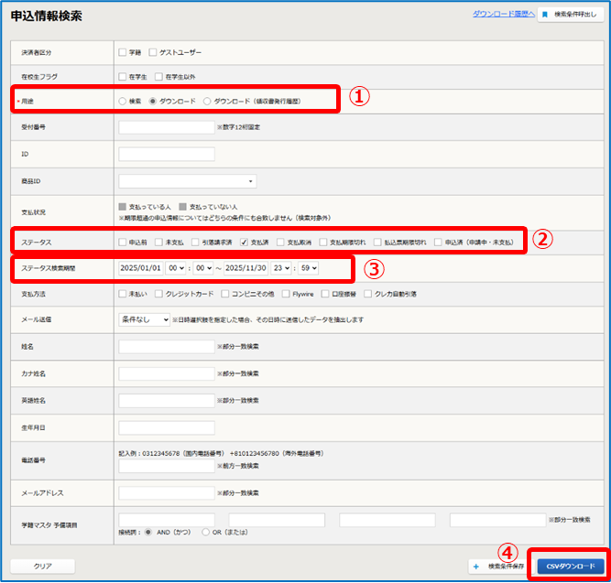Viewport: 611px width, 583px height.
Task: Click the start date 2025/01/01 field
Action: click(141, 268)
